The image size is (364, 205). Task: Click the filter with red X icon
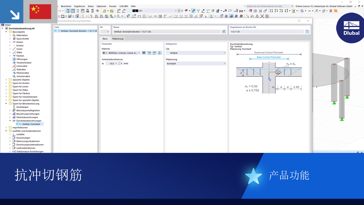tap(186, 11)
